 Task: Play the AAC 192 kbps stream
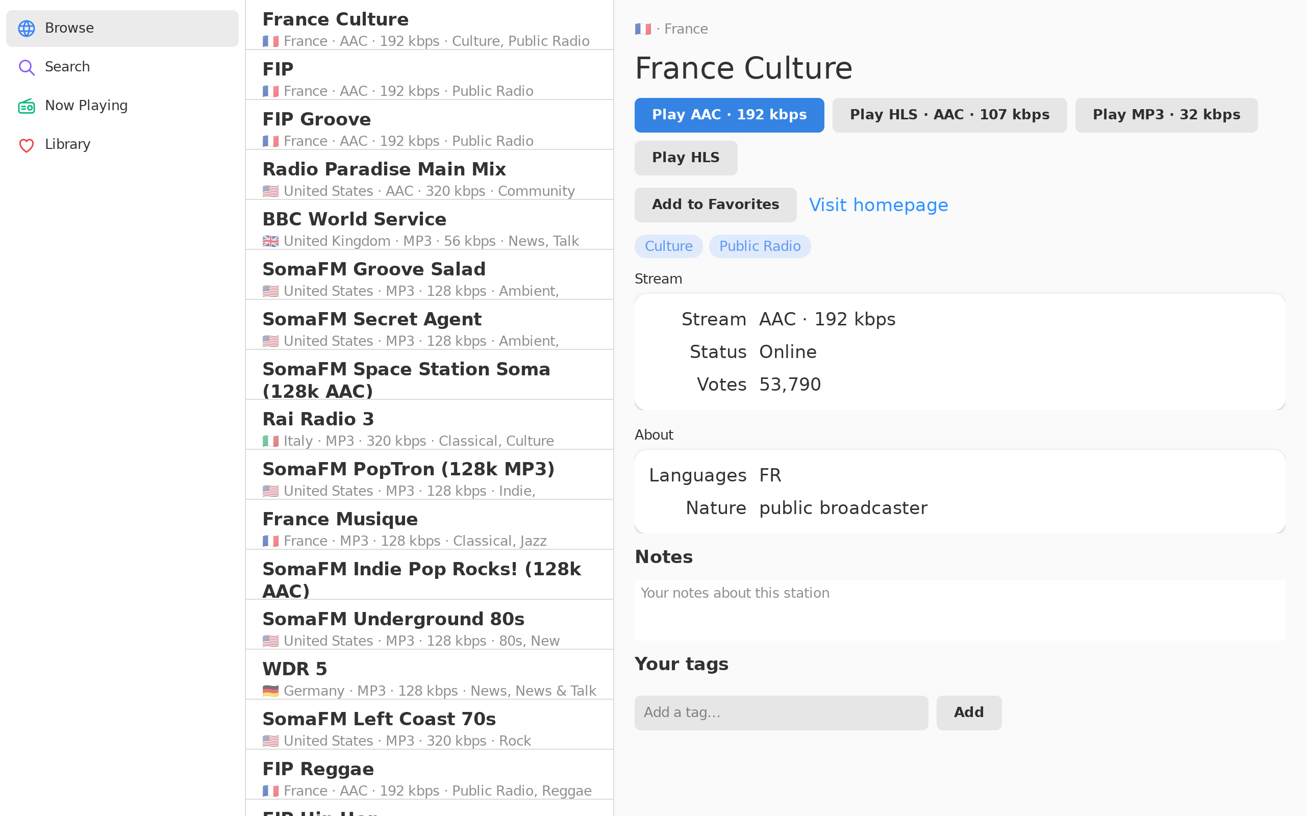729,115
